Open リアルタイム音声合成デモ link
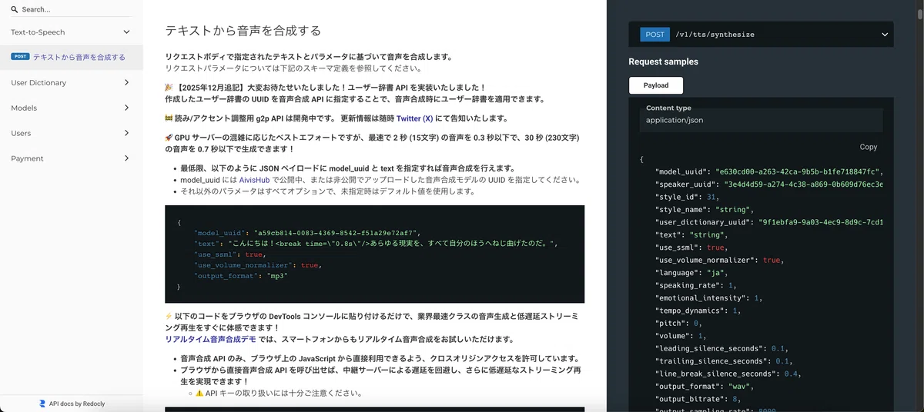924x412 pixels. tap(209, 339)
